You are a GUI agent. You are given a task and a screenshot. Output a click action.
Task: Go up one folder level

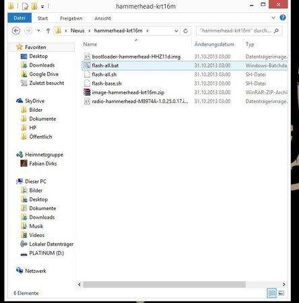pyautogui.click(x=48, y=31)
